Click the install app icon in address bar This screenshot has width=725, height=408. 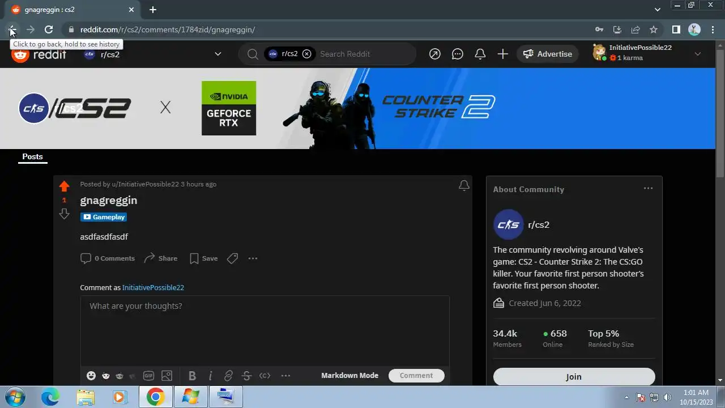point(617,29)
